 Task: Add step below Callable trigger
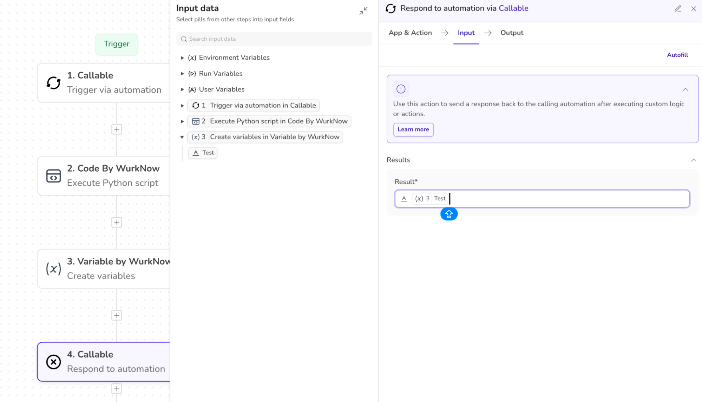pyautogui.click(x=117, y=129)
